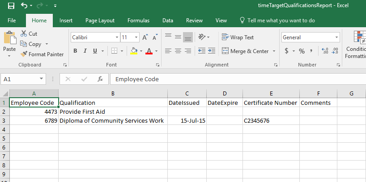
Task: Toggle bottom align
Action: (x=188, y=37)
